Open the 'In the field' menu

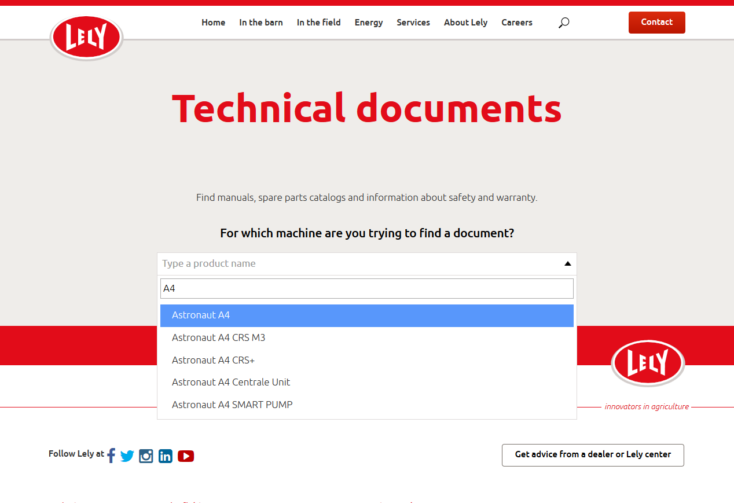pyautogui.click(x=319, y=23)
